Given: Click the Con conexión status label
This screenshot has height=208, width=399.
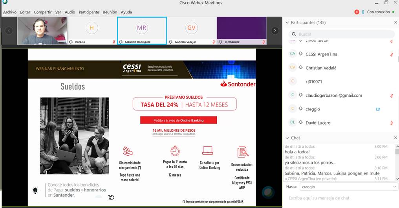Looking at the screenshot, I should click(x=379, y=12).
